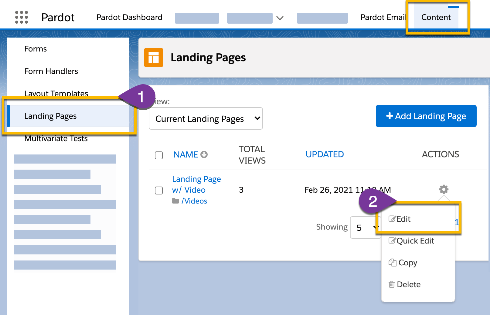The width and height of the screenshot is (490, 315).
Task: Open Layout Templates in sidebar
Action: [x=56, y=93]
